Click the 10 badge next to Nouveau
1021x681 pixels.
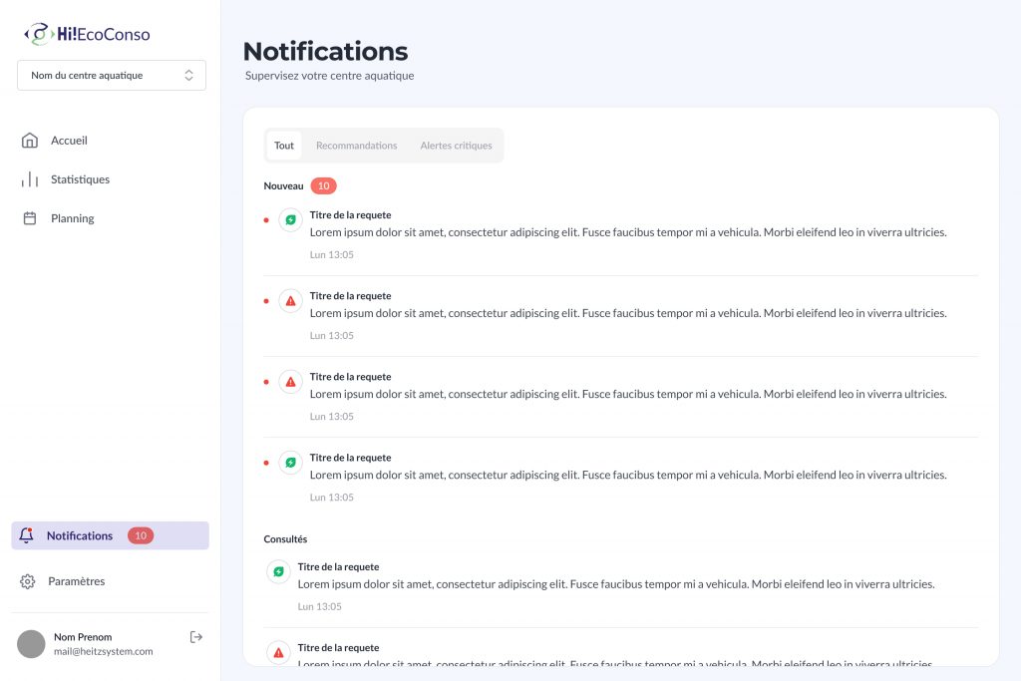pos(323,185)
